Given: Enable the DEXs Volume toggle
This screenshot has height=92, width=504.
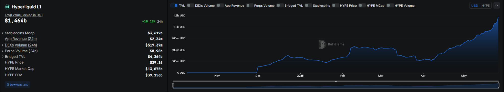Looking at the screenshot, I should (190, 5).
